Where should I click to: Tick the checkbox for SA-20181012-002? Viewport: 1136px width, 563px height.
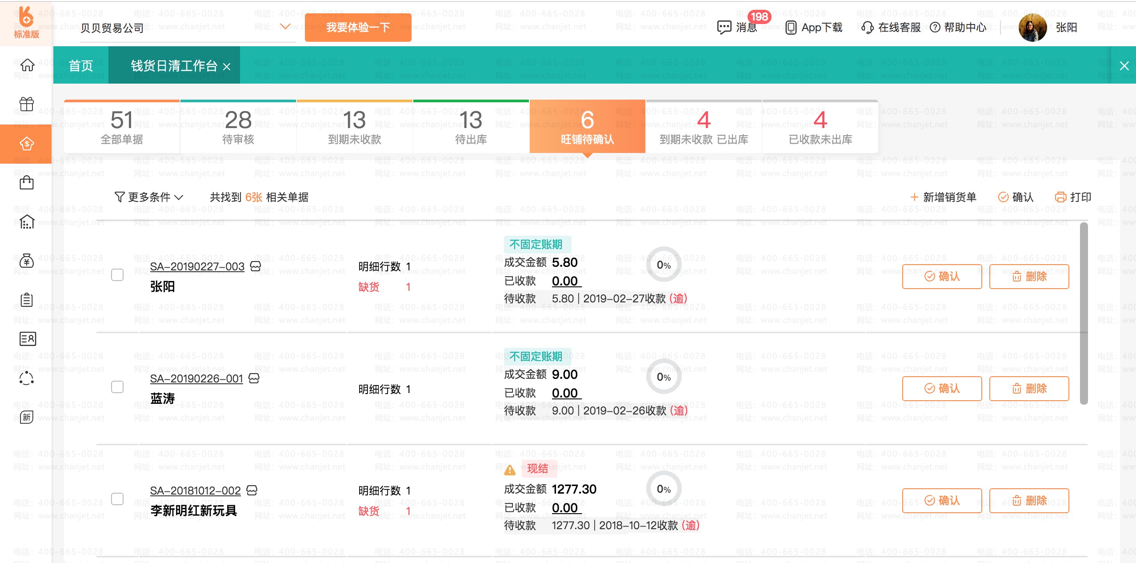(117, 499)
